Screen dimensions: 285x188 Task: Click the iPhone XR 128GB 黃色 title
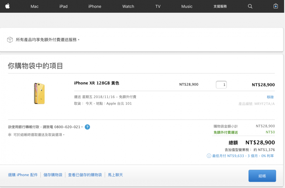(97, 83)
